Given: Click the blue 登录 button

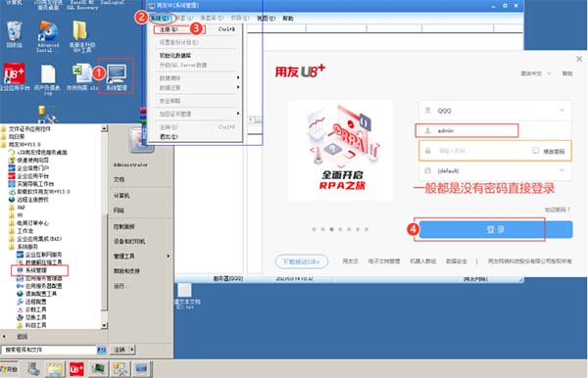Looking at the screenshot, I should tap(495, 229).
